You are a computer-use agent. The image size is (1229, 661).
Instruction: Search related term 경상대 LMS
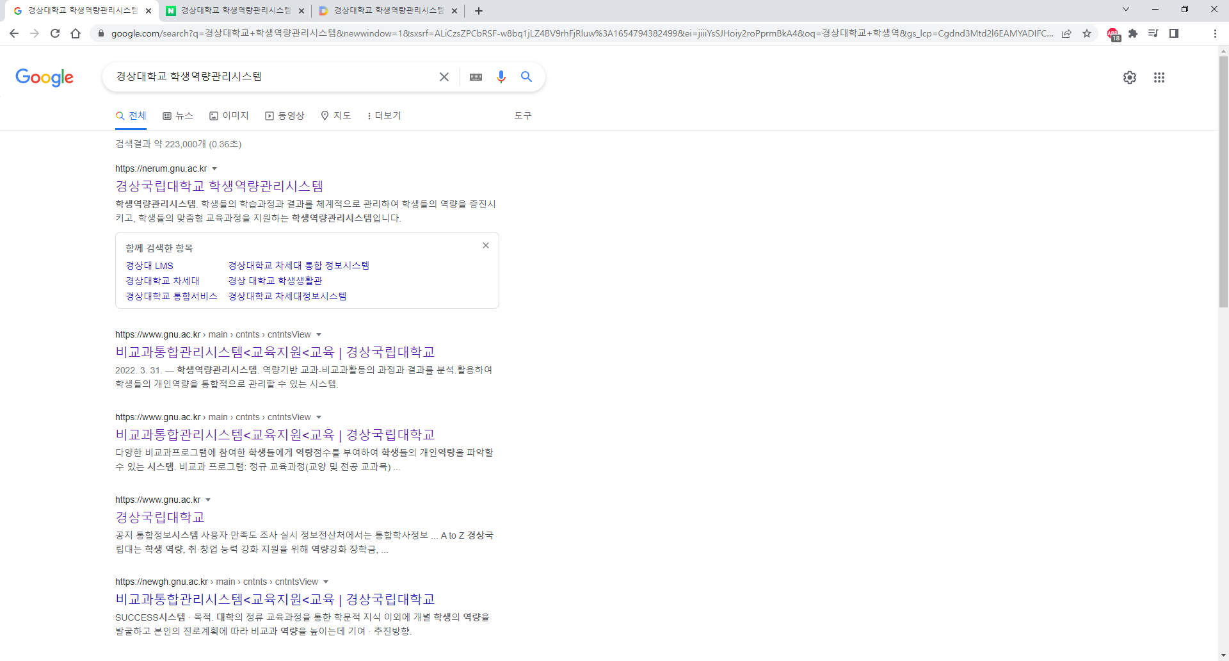149,266
